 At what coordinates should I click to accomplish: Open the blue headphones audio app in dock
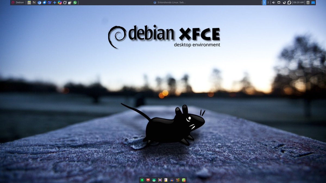point(172,180)
